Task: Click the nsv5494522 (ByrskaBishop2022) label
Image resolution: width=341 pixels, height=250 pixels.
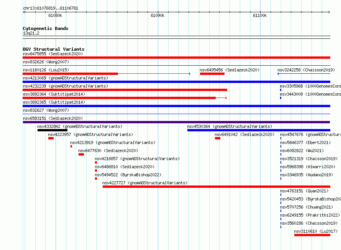Action: 128,175
